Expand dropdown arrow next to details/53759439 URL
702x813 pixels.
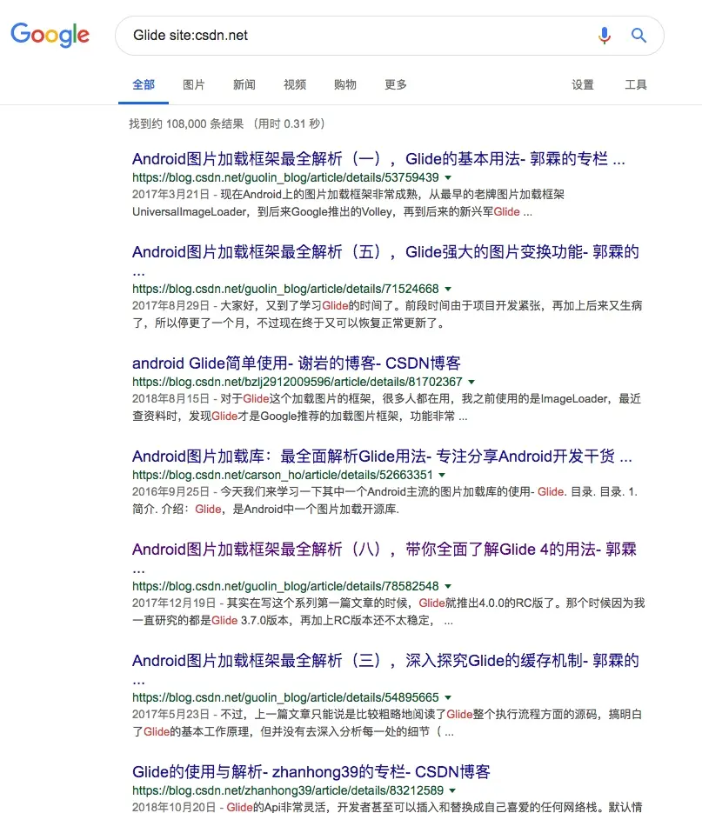[x=448, y=178]
